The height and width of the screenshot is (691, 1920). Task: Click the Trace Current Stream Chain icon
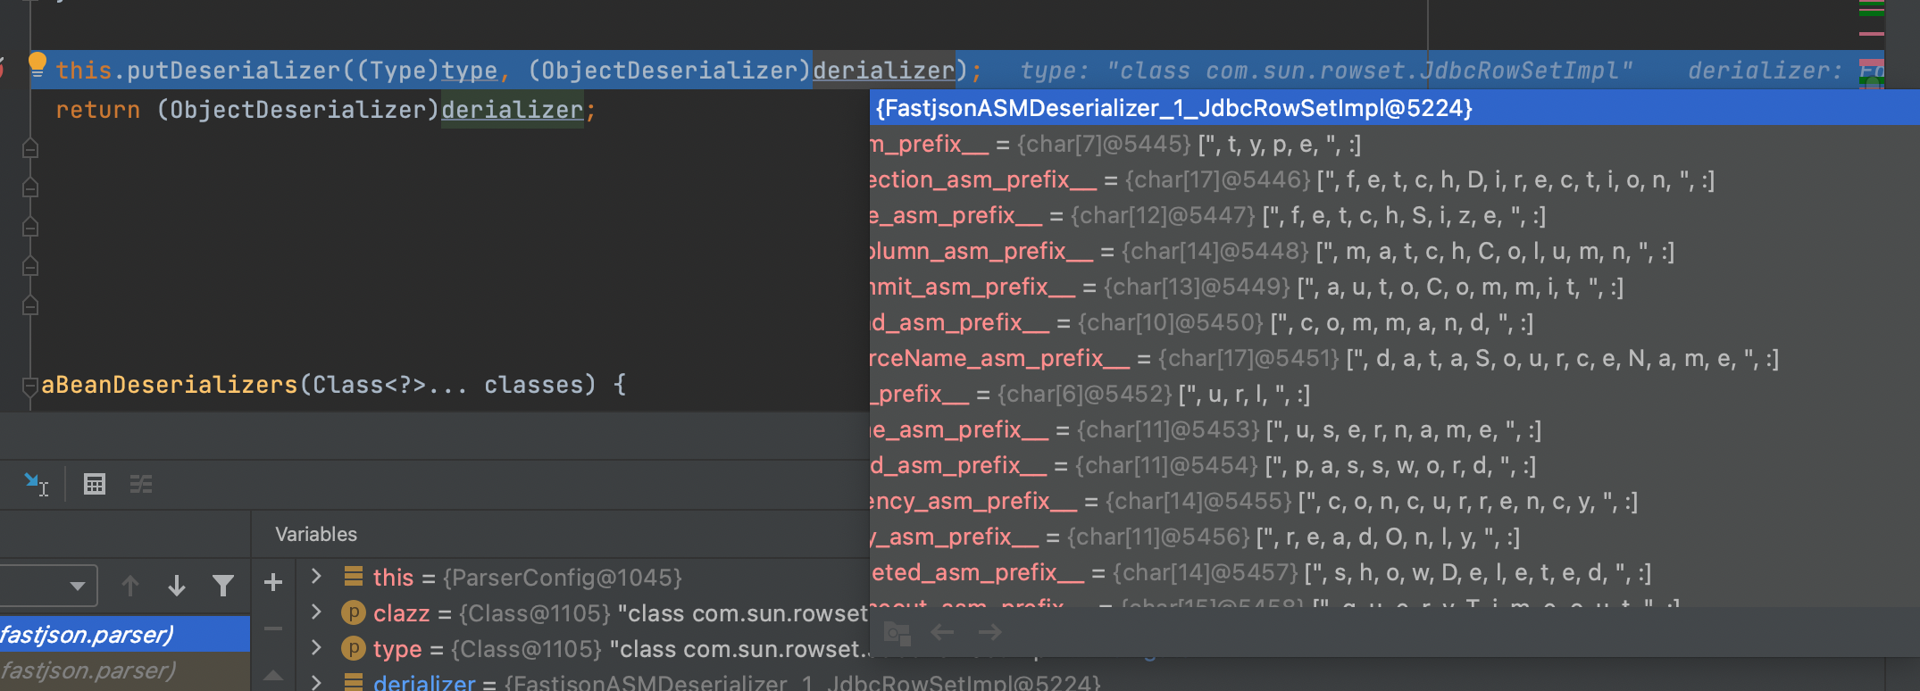[141, 484]
